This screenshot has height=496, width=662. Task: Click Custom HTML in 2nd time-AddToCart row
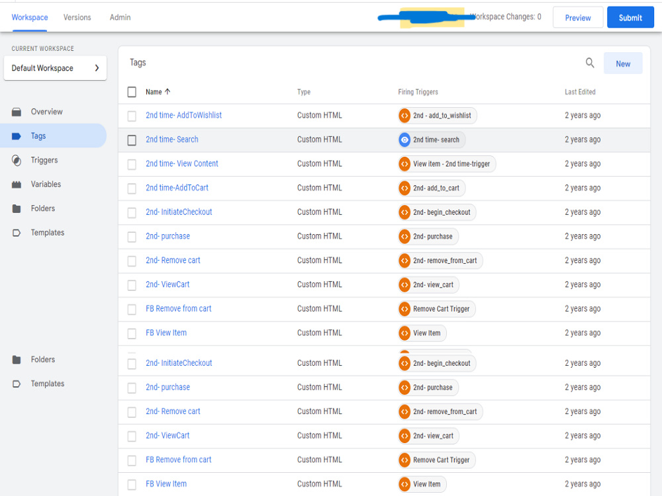click(x=320, y=188)
